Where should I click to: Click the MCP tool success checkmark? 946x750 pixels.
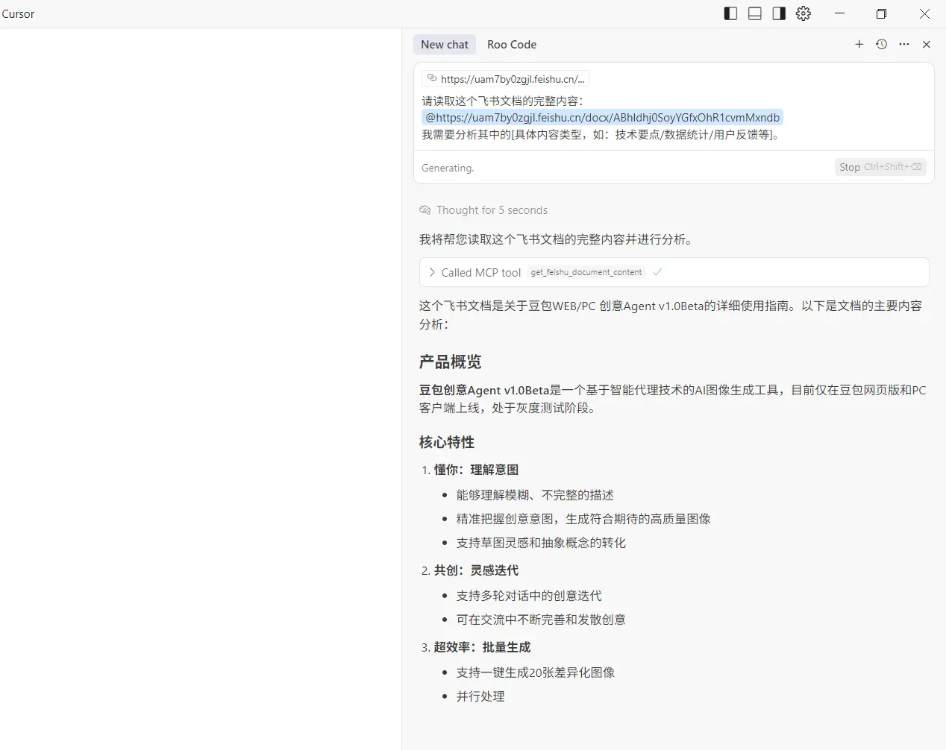657,272
